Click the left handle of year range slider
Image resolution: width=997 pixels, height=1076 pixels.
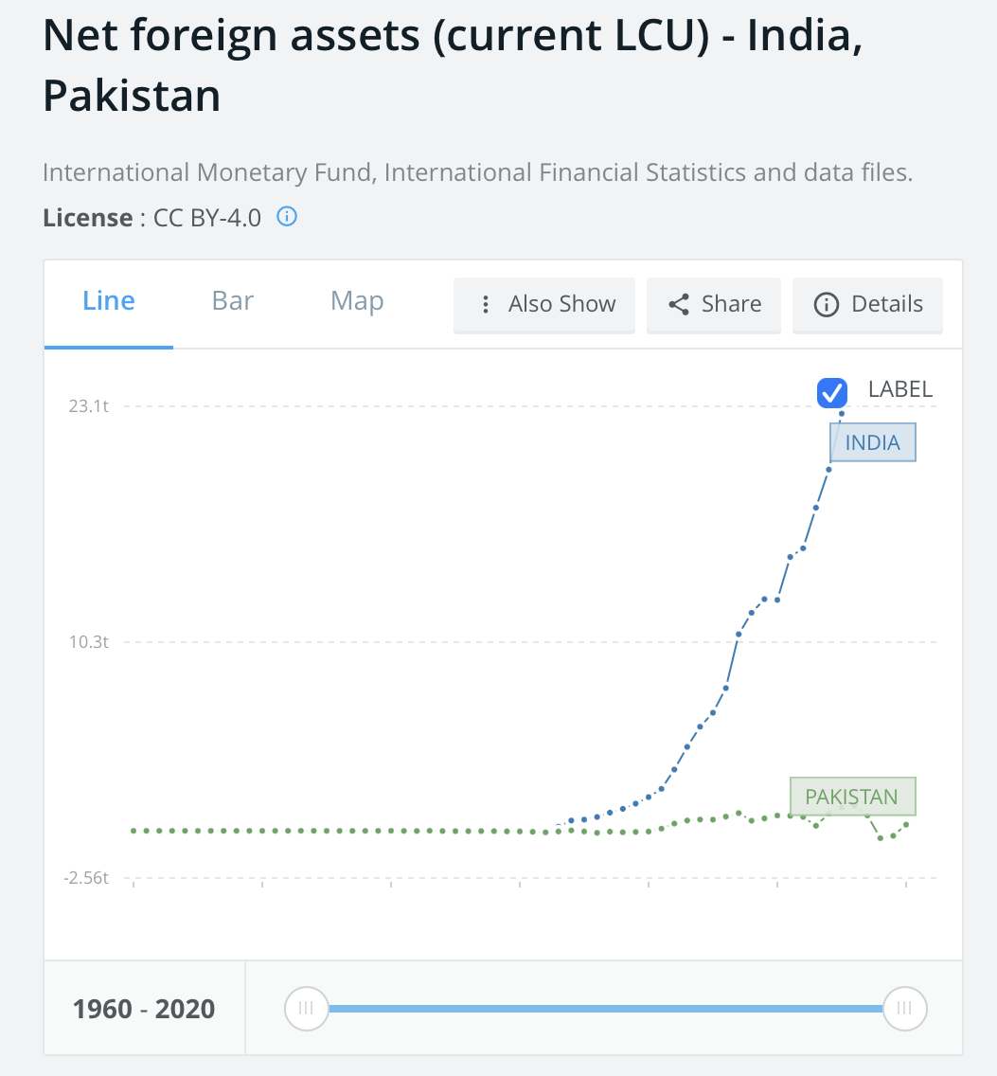[306, 1008]
